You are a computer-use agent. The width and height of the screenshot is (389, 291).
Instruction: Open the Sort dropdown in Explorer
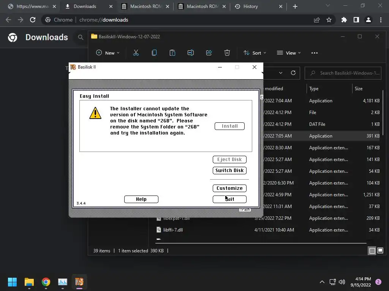pos(255,53)
